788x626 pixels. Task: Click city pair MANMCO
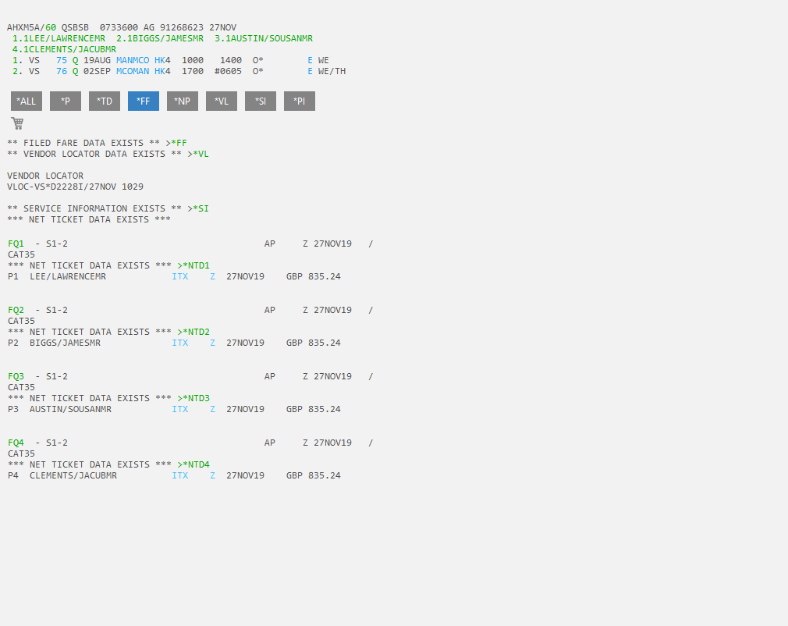coord(133,60)
